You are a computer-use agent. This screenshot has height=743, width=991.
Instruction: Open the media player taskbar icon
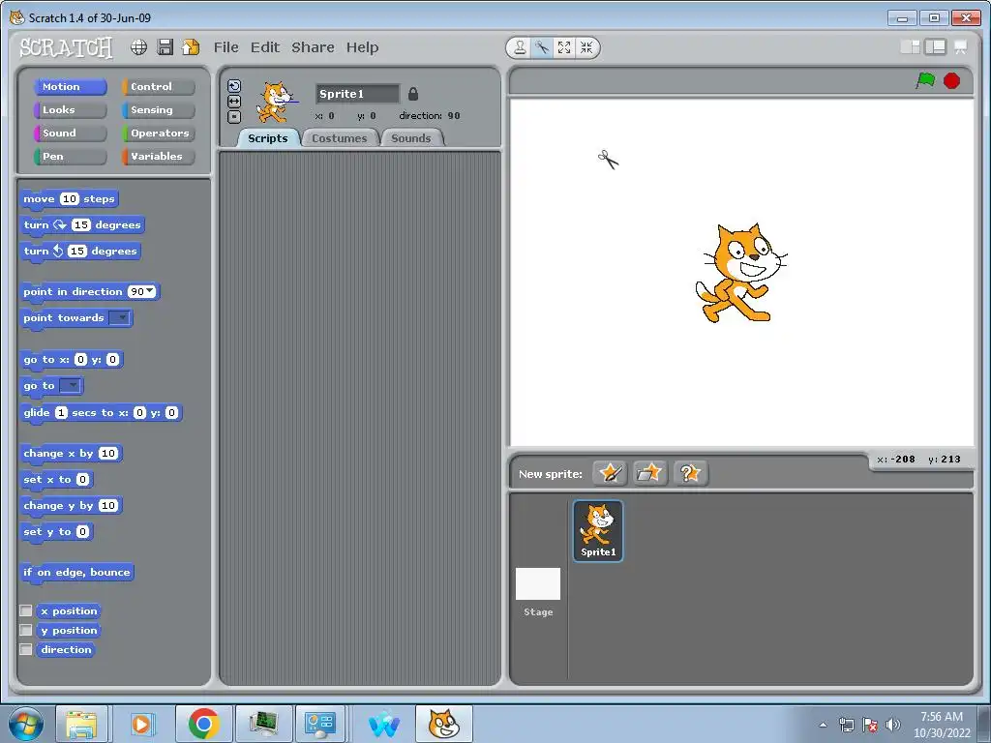pos(141,724)
